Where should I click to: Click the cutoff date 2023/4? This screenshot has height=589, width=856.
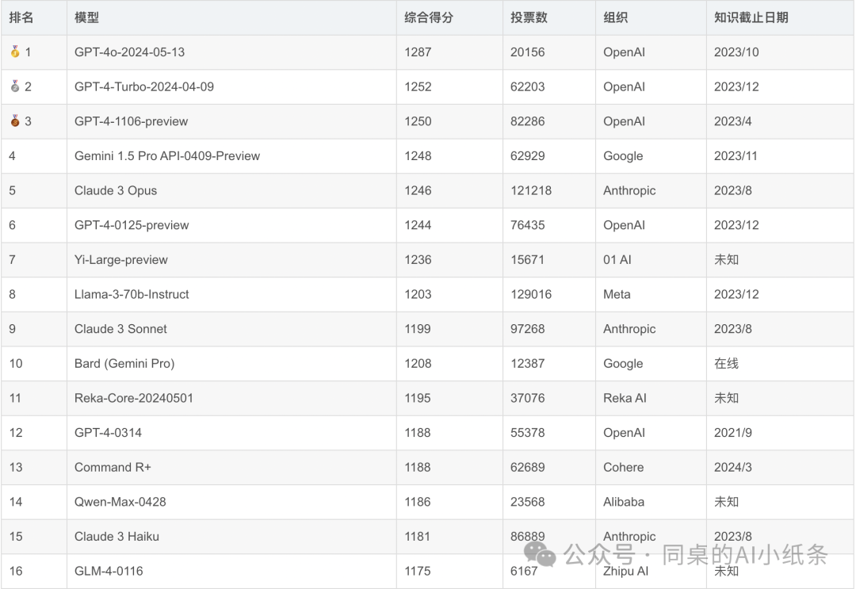pos(732,121)
